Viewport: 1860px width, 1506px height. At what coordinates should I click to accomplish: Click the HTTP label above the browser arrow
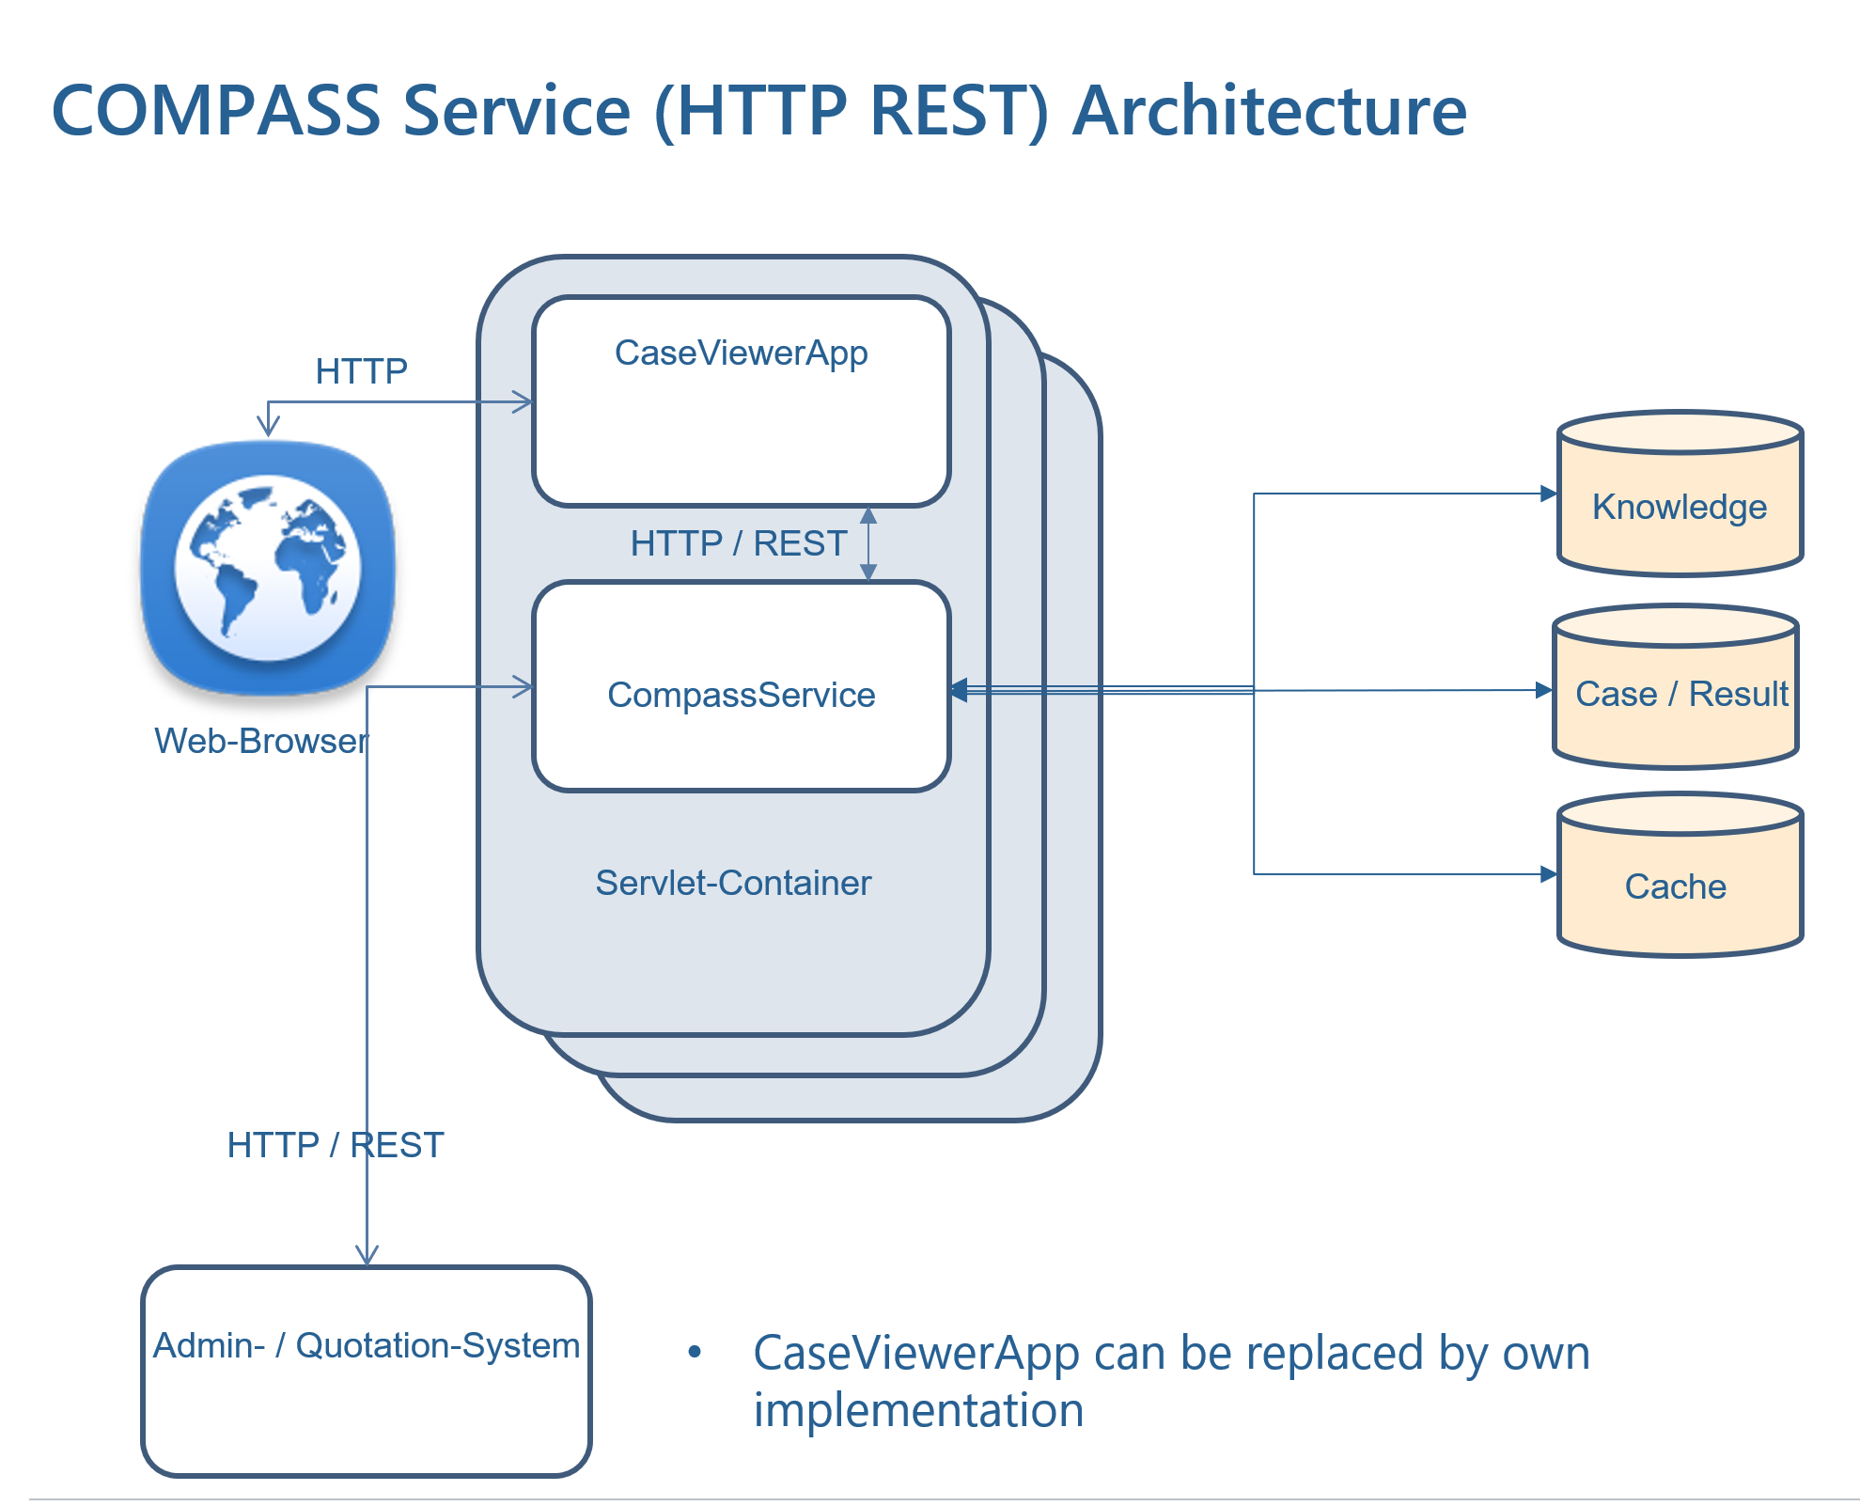pyautogui.click(x=361, y=370)
